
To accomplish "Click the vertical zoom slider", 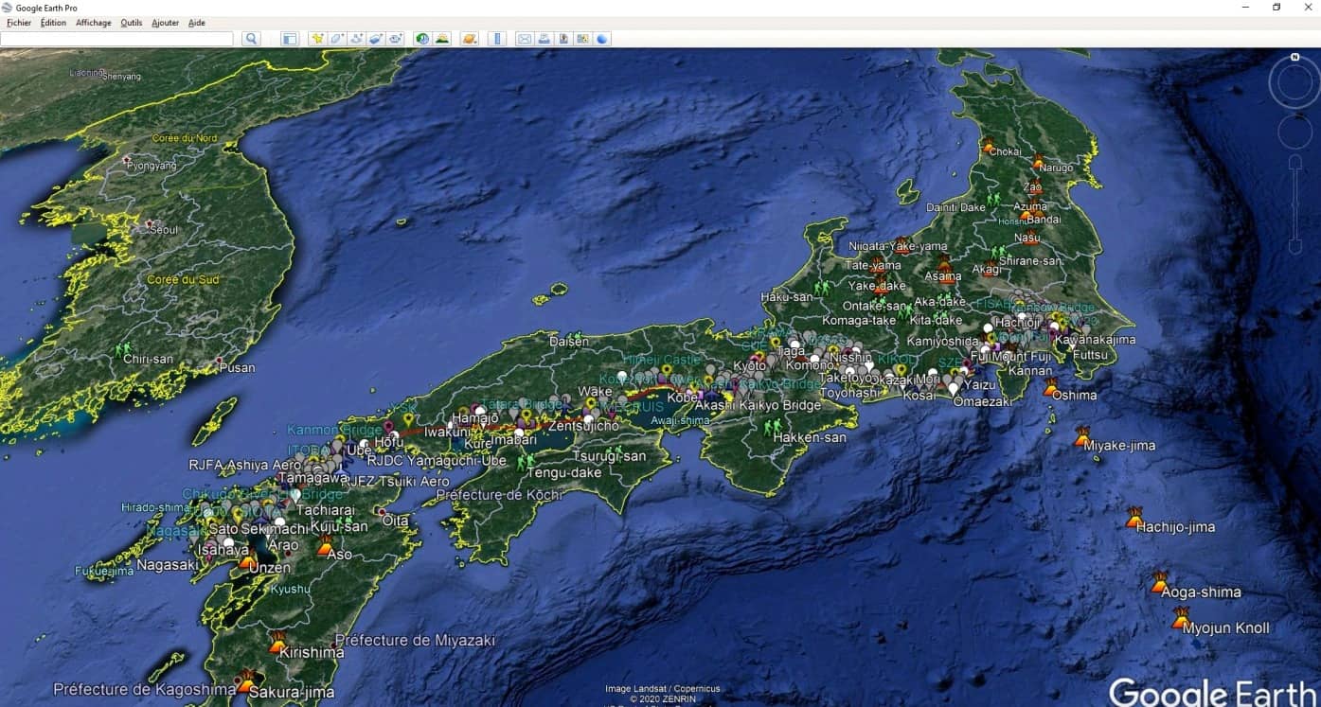I will tap(1294, 203).
